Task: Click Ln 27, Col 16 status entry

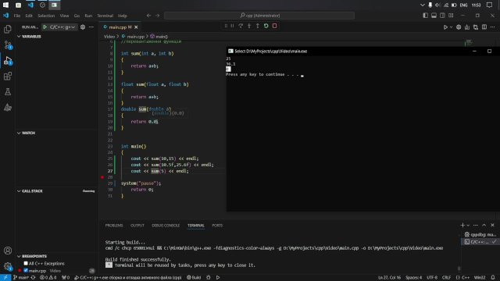Action: (389, 278)
